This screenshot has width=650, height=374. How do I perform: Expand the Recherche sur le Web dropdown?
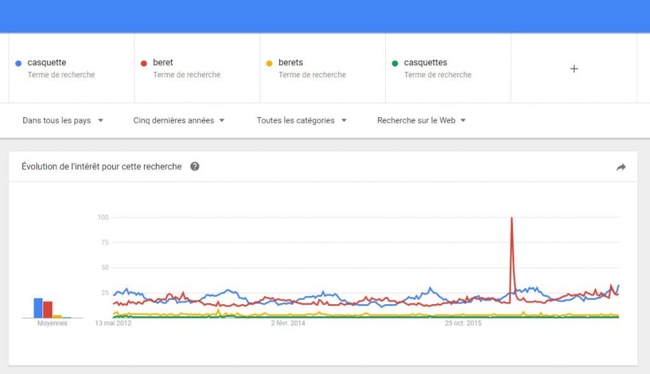click(421, 120)
